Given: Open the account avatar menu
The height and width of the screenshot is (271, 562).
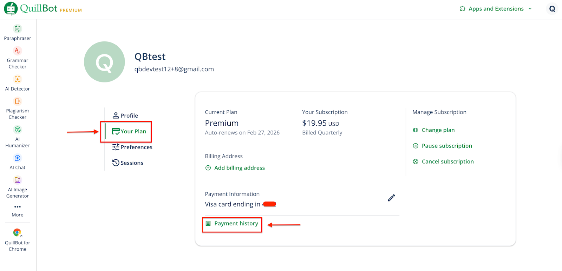Looking at the screenshot, I should [552, 9].
